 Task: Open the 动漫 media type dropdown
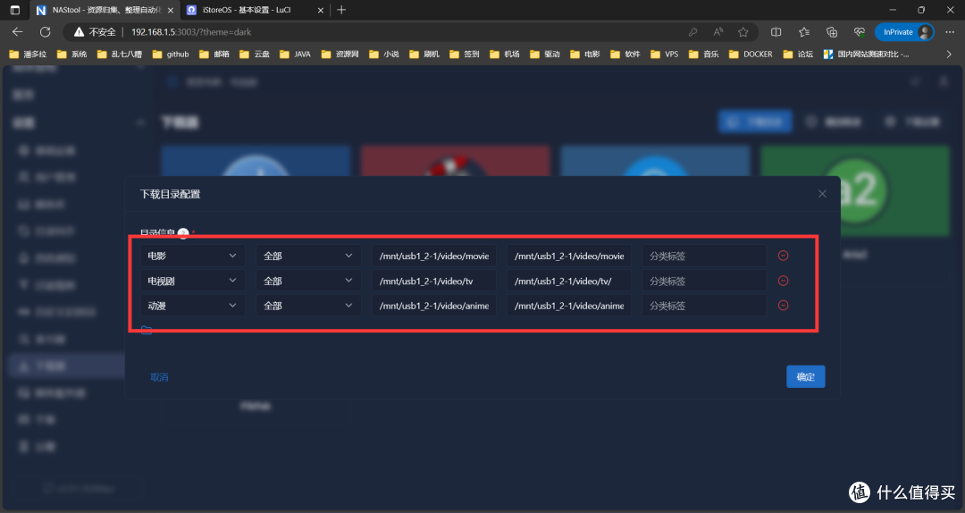[x=193, y=306]
